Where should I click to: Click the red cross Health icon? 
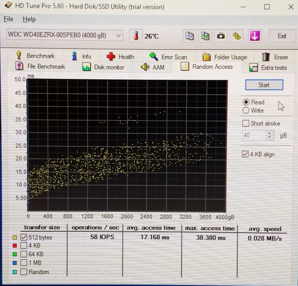(111, 56)
